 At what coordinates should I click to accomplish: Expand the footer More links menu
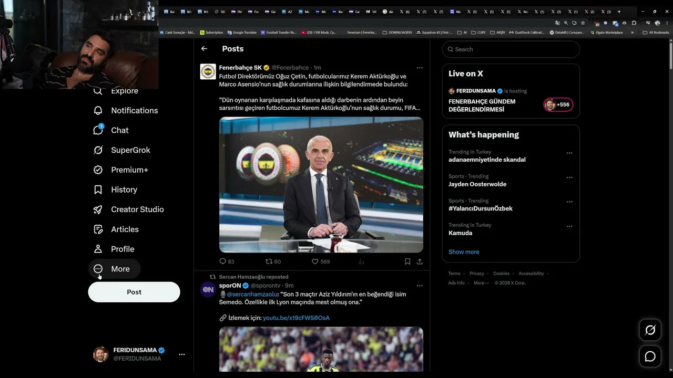[481, 283]
